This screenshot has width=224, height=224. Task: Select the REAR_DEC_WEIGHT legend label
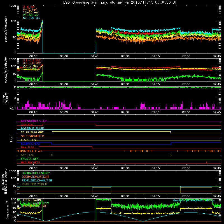pos(34,184)
